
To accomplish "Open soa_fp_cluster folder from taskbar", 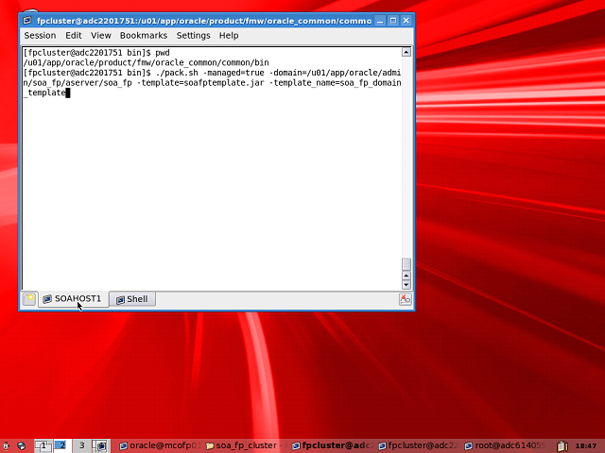I will coord(241,445).
